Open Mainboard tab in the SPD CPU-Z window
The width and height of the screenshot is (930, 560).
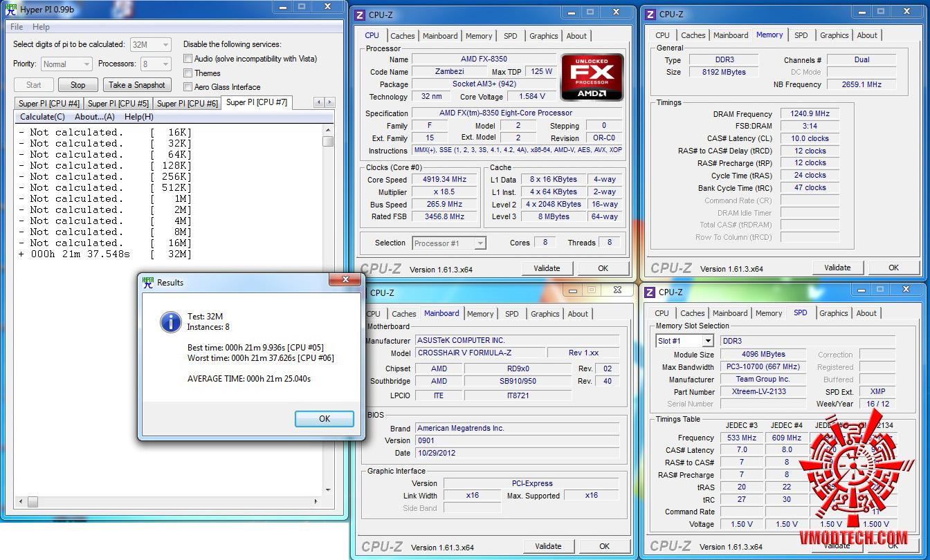[730, 313]
